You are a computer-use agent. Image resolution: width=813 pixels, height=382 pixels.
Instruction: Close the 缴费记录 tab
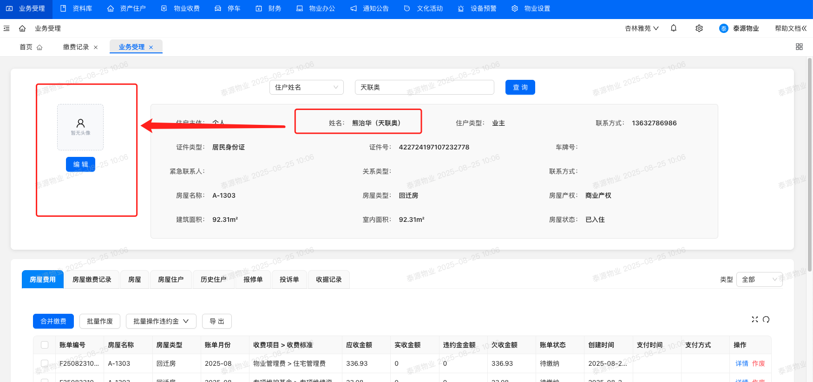(96, 47)
